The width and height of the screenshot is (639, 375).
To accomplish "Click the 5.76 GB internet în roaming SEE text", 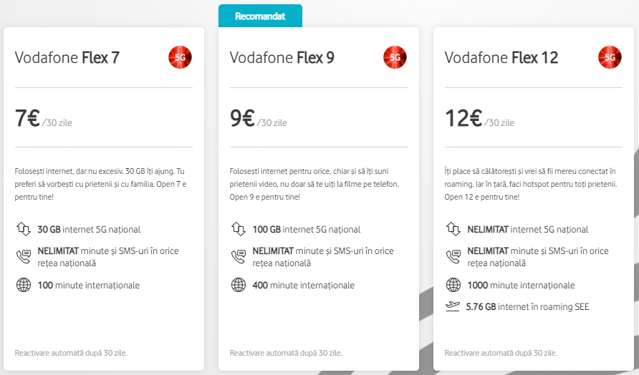I will (527, 306).
